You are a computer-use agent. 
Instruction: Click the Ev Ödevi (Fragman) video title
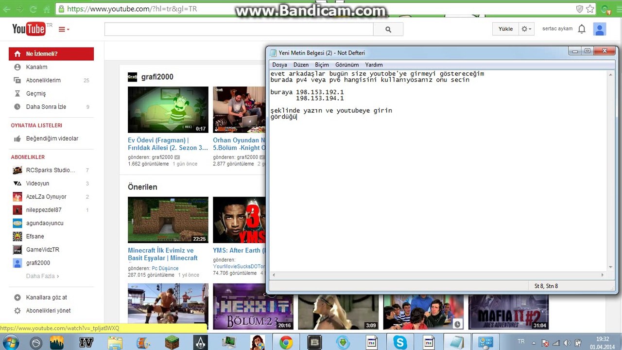pyautogui.click(x=168, y=144)
